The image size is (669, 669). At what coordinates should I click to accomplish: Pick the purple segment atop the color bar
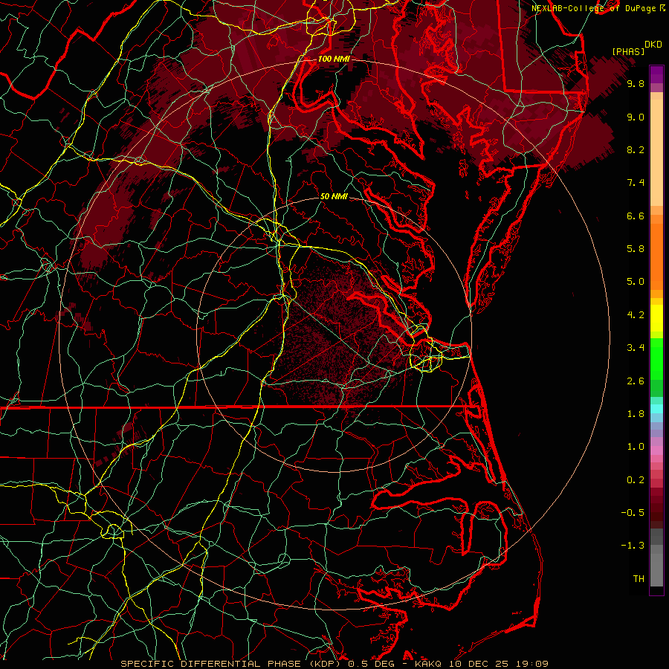(x=656, y=74)
